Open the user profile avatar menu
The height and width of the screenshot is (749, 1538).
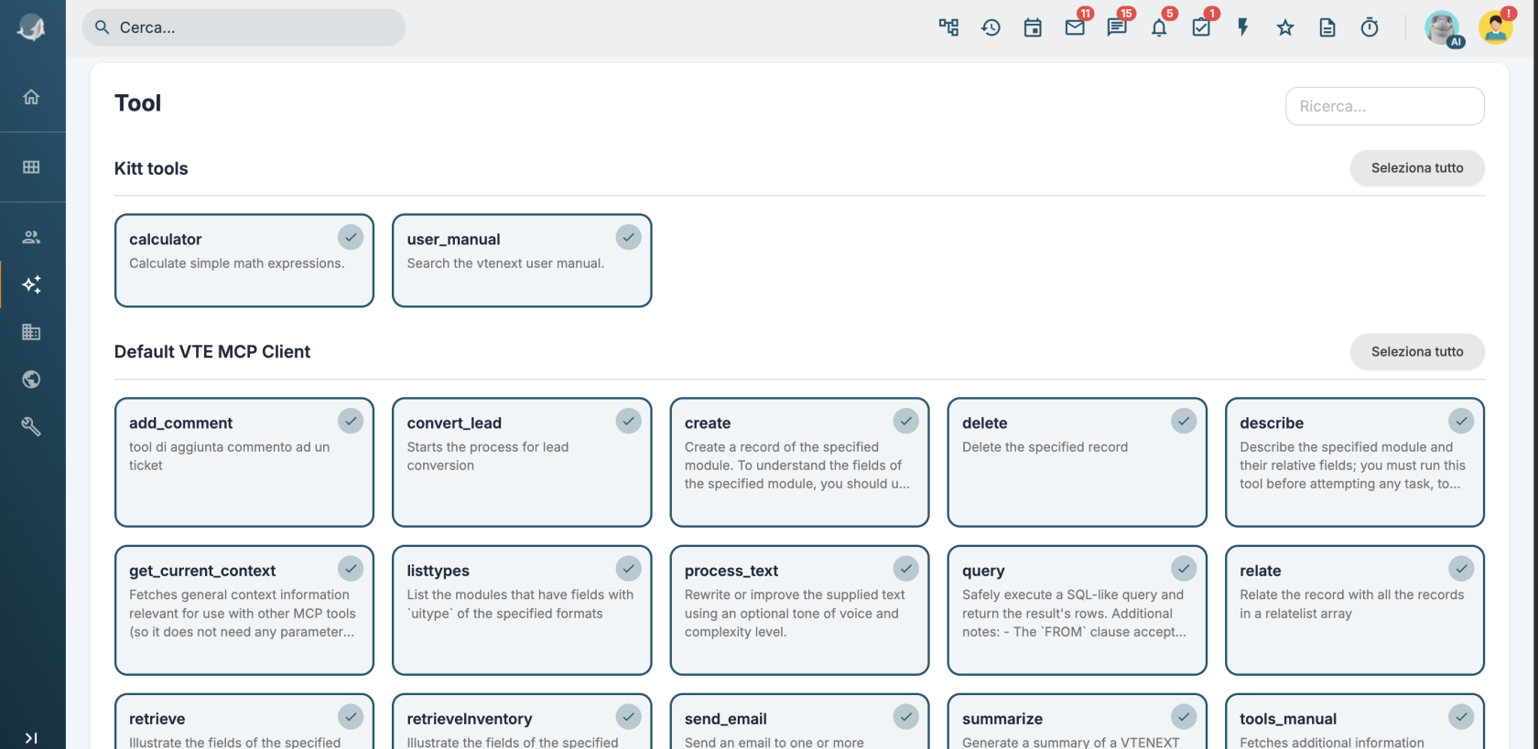click(1496, 27)
